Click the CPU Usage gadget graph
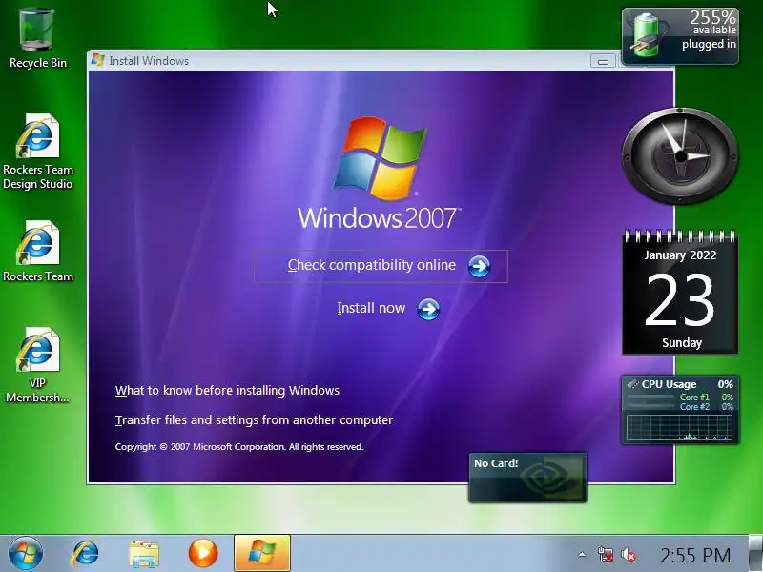This screenshot has height=572, width=763. pos(679,427)
